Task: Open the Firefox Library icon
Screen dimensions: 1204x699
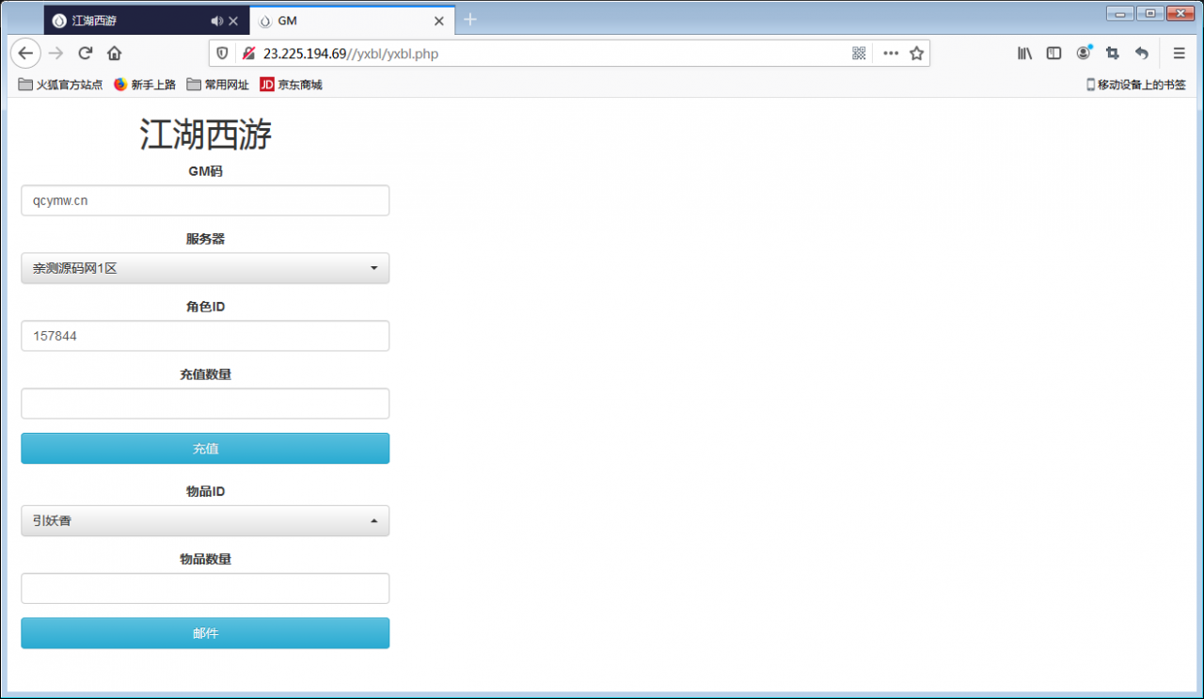Action: pos(1024,54)
